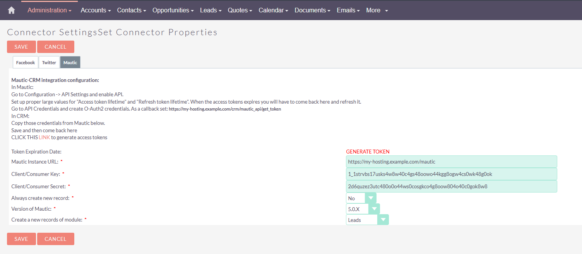Open the Documents menu
582x254 pixels.
click(312, 10)
